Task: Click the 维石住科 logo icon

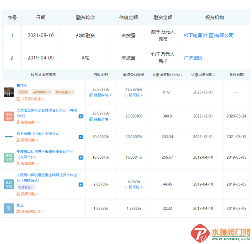Action: 9,116
